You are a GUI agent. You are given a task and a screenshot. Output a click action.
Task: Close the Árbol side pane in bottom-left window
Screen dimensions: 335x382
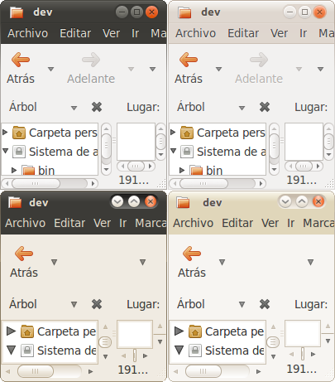tap(97, 304)
